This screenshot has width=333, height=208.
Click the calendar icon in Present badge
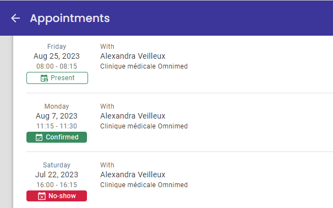tap(44, 78)
